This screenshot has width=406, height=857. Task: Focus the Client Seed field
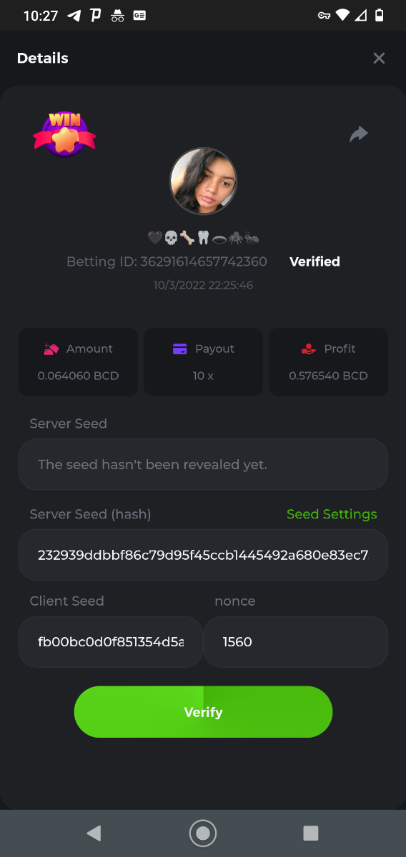[111, 642]
